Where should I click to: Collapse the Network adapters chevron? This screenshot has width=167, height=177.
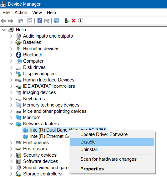click(x=11, y=124)
